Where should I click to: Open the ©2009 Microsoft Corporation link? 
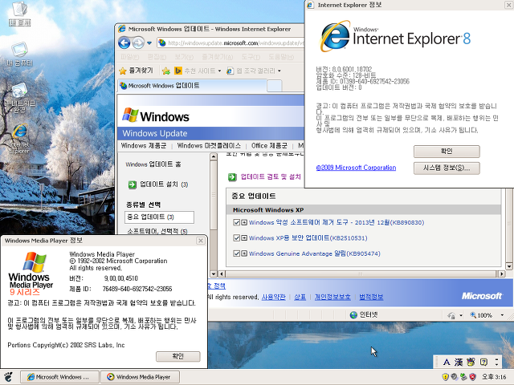[x=356, y=168]
